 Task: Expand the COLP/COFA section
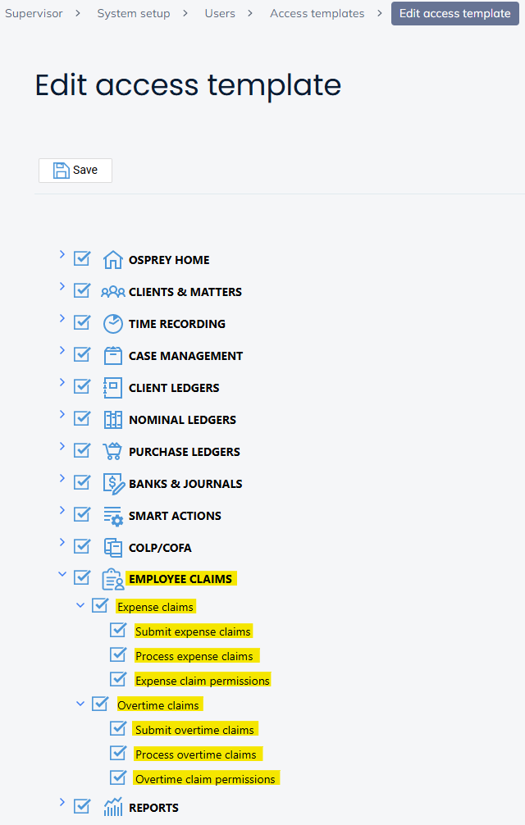62,543
